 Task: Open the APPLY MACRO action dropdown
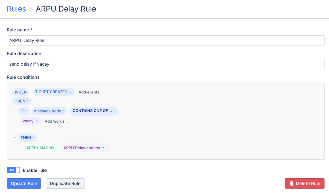coord(42,148)
